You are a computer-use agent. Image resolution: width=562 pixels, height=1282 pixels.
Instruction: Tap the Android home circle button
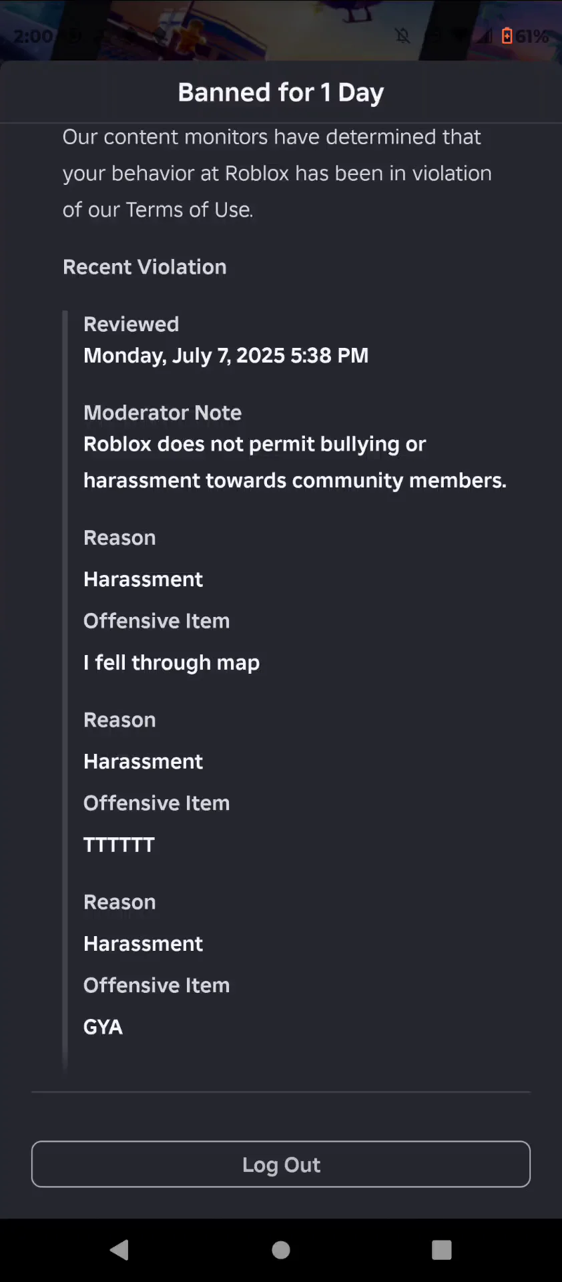tap(281, 1250)
